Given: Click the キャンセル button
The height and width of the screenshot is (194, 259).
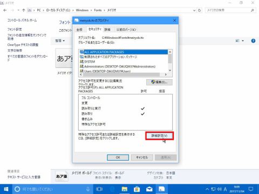Looking at the screenshot, I should (142, 157).
